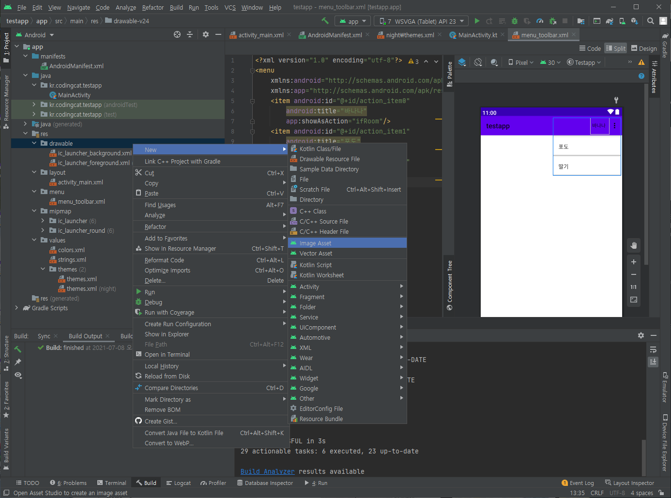The width and height of the screenshot is (671, 498).
Task: Start debugging with the bug icon
Action: pyautogui.click(x=515, y=21)
